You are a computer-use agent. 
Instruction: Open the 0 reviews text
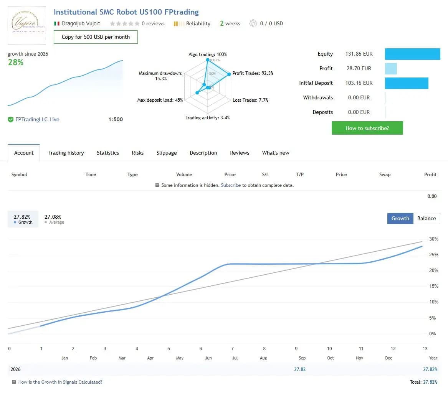[153, 23]
